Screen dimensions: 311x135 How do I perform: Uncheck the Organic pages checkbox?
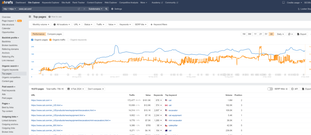(32, 40)
